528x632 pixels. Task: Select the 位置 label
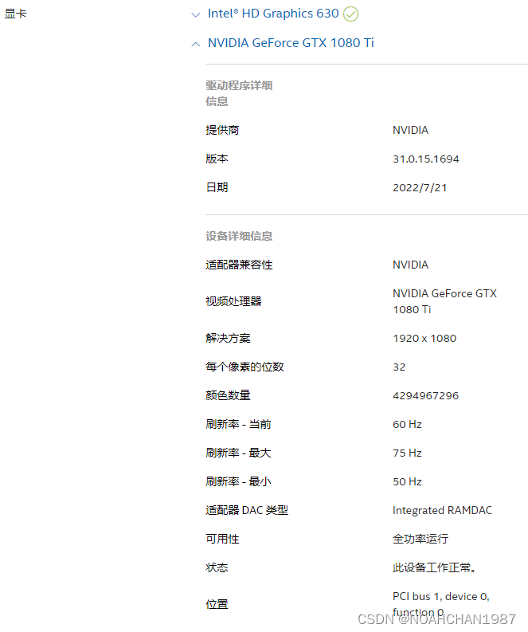(217, 604)
